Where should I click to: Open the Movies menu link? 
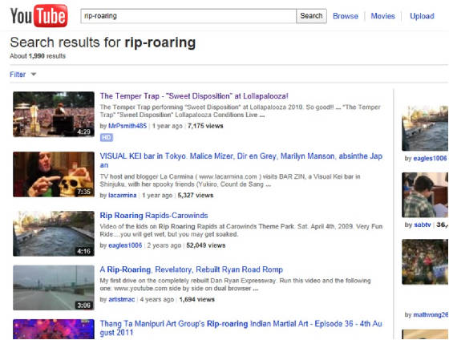[x=383, y=16]
